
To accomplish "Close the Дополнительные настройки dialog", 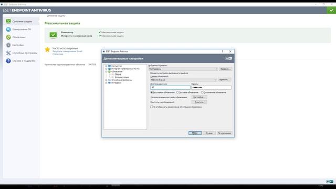I will click(x=230, y=51).
